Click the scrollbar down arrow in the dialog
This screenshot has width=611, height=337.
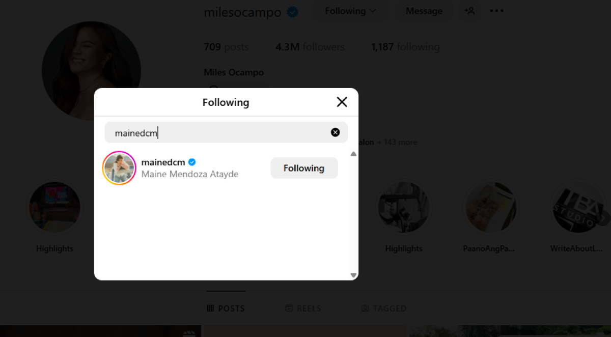[353, 275]
